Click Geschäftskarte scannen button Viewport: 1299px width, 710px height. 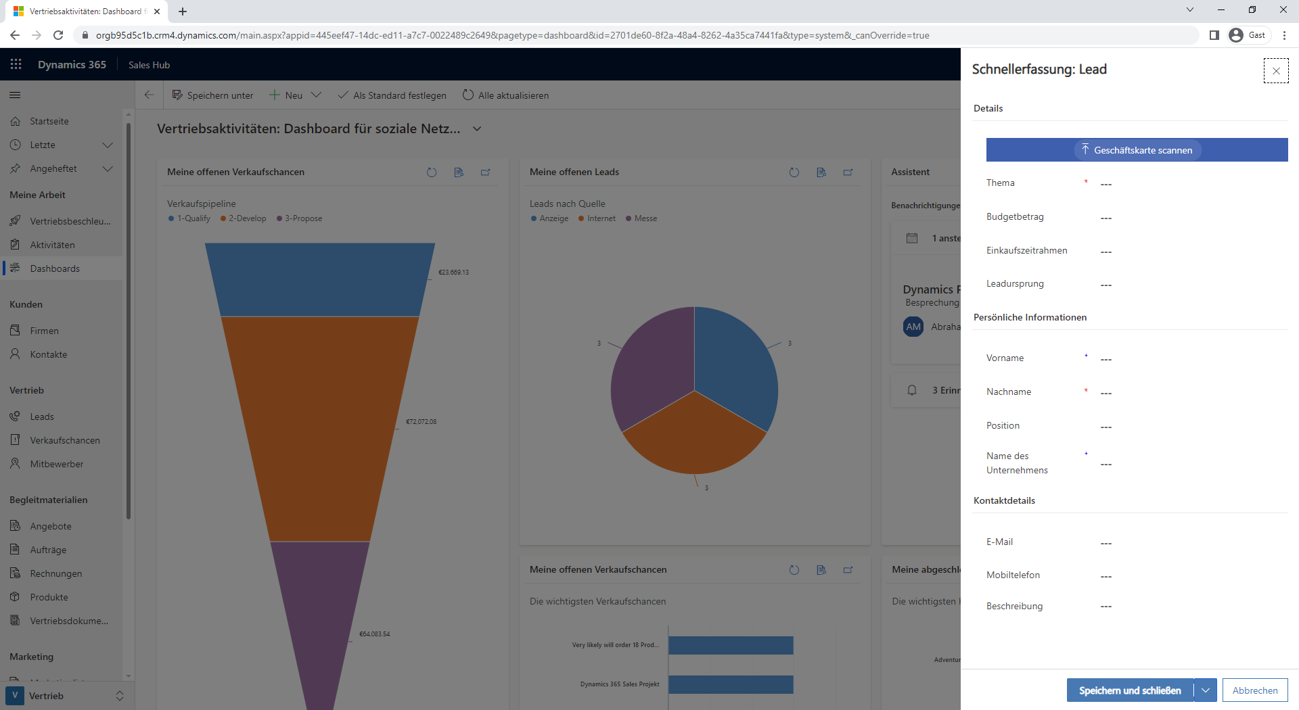pos(1137,150)
